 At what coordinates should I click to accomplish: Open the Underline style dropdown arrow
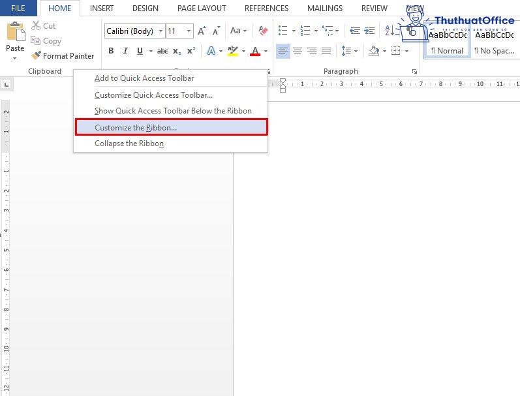151,51
